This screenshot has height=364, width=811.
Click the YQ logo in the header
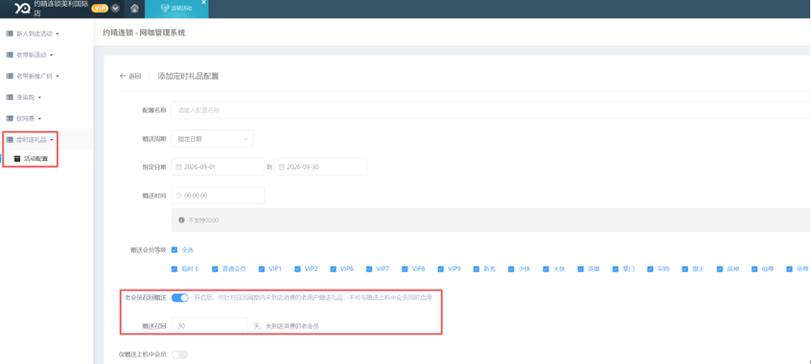[x=23, y=8]
